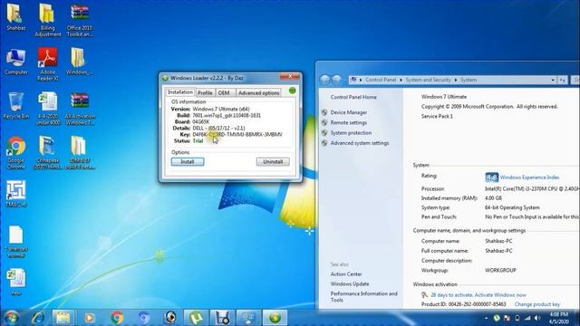This screenshot has width=580, height=326.
Task: Open the Billing Adjustment folder icon
Action: [47, 20]
